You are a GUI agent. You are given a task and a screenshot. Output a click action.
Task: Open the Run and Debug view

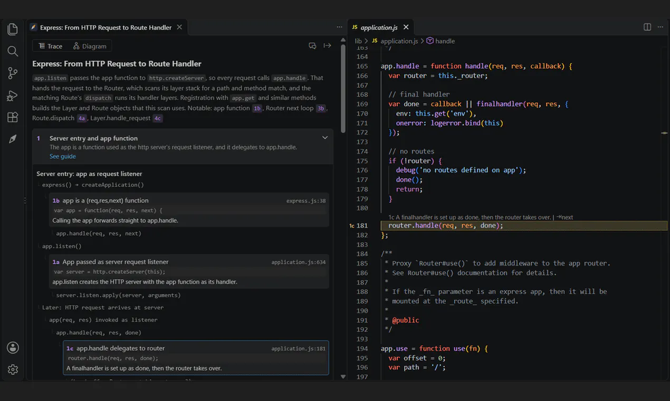pos(13,96)
